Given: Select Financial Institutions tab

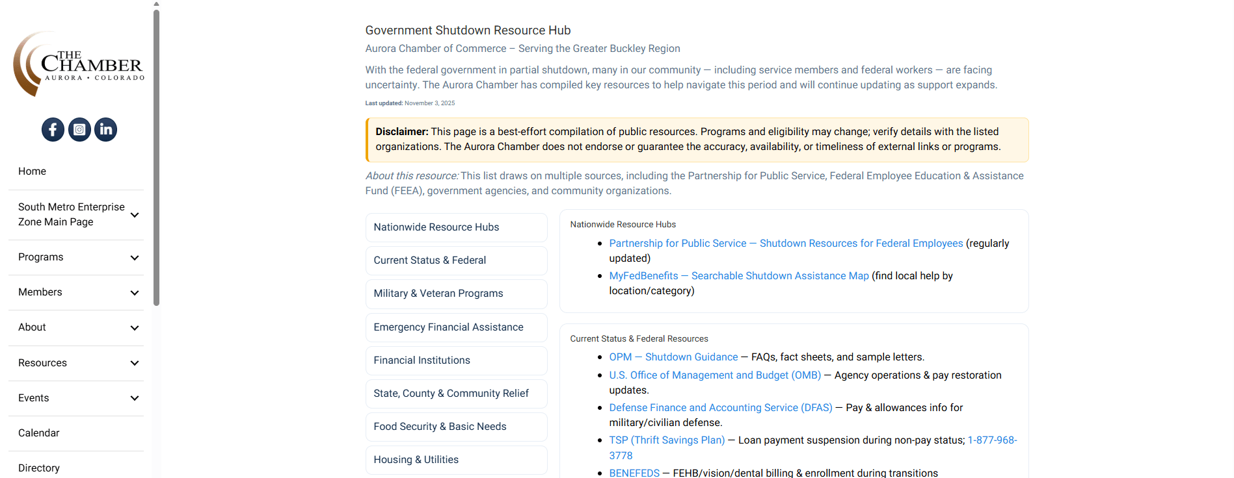Looking at the screenshot, I should (x=456, y=360).
